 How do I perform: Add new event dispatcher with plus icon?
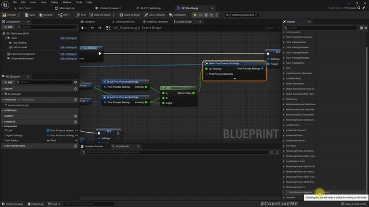76,146
